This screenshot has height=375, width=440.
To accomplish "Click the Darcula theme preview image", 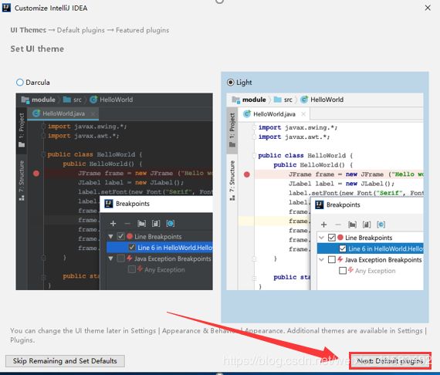I will pyautogui.click(x=114, y=191).
